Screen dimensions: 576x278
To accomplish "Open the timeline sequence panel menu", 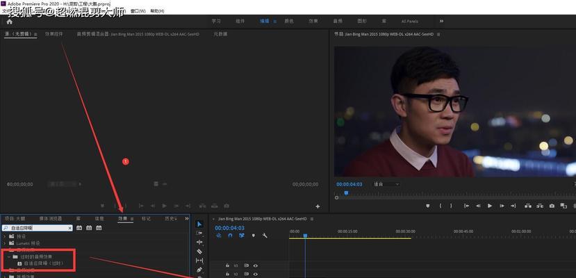I will [312, 219].
